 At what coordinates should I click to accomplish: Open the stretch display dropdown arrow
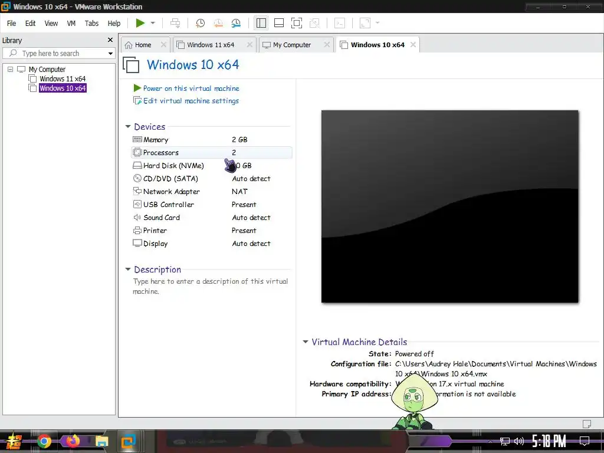pos(377,23)
